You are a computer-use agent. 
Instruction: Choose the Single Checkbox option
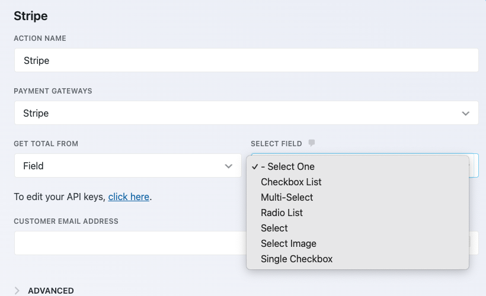pyautogui.click(x=357, y=259)
